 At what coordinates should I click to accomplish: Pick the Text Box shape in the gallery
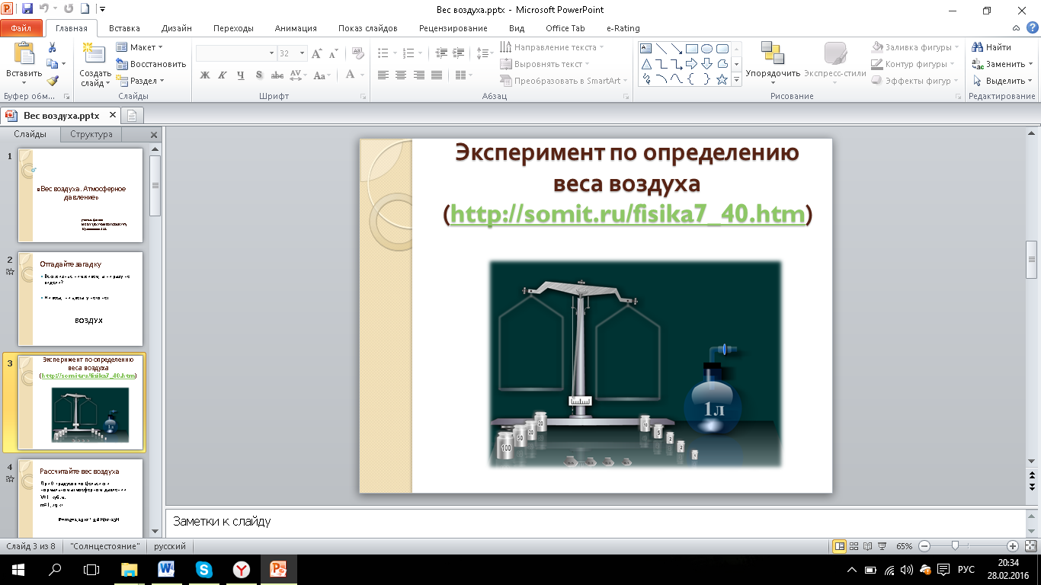[x=646, y=49]
